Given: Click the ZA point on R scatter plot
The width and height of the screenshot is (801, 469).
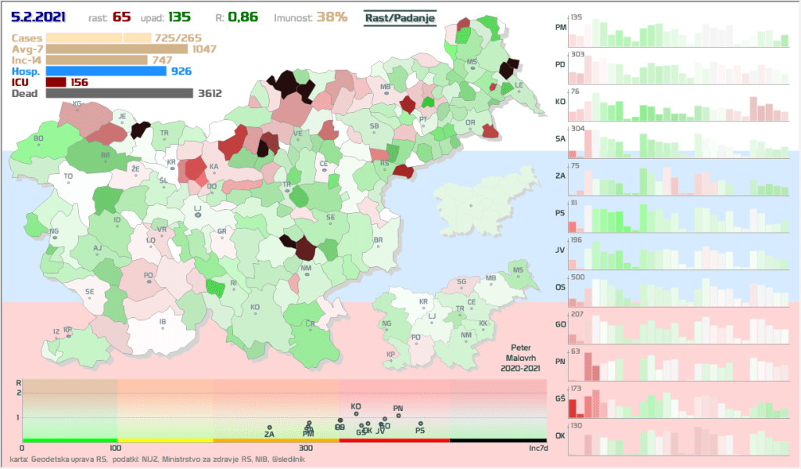Looking at the screenshot, I should point(269,428).
